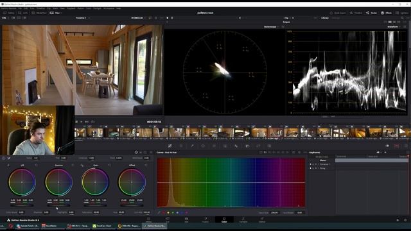Expand the Corrector 1 keyframe track
The height and width of the screenshot is (231, 411).
click(x=319, y=164)
